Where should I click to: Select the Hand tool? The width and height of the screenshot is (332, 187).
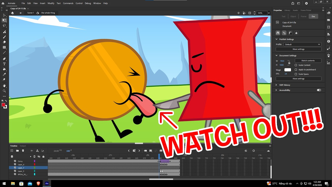point(4,86)
